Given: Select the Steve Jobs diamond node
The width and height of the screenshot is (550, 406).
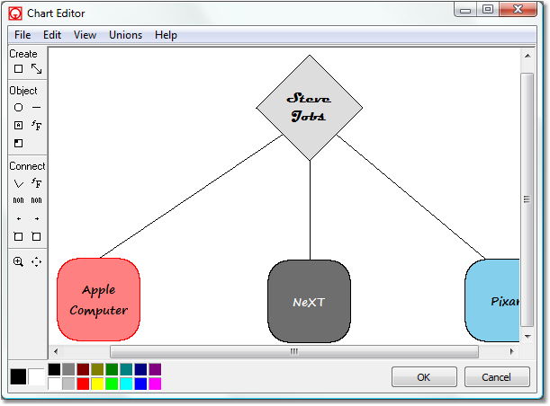Looking at the screenshot, I should (310, 108).
